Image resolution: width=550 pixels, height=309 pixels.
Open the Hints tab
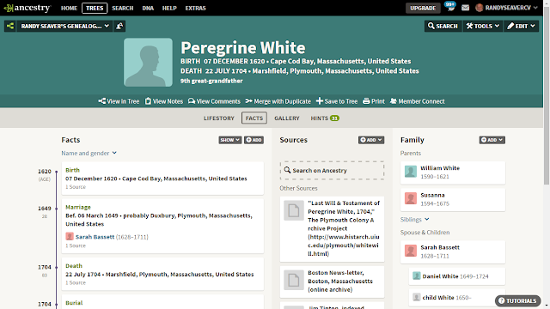[x=325, y=118]
